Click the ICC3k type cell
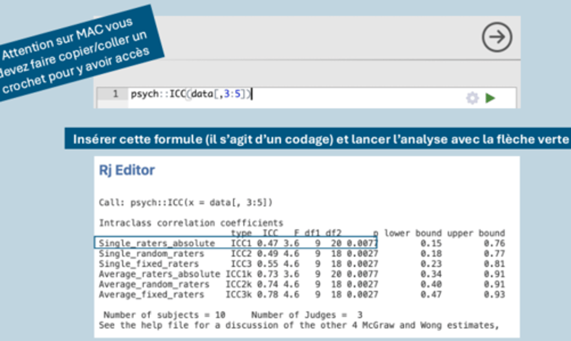The width and height of the screenshot is (571, 341). [239, 295]
